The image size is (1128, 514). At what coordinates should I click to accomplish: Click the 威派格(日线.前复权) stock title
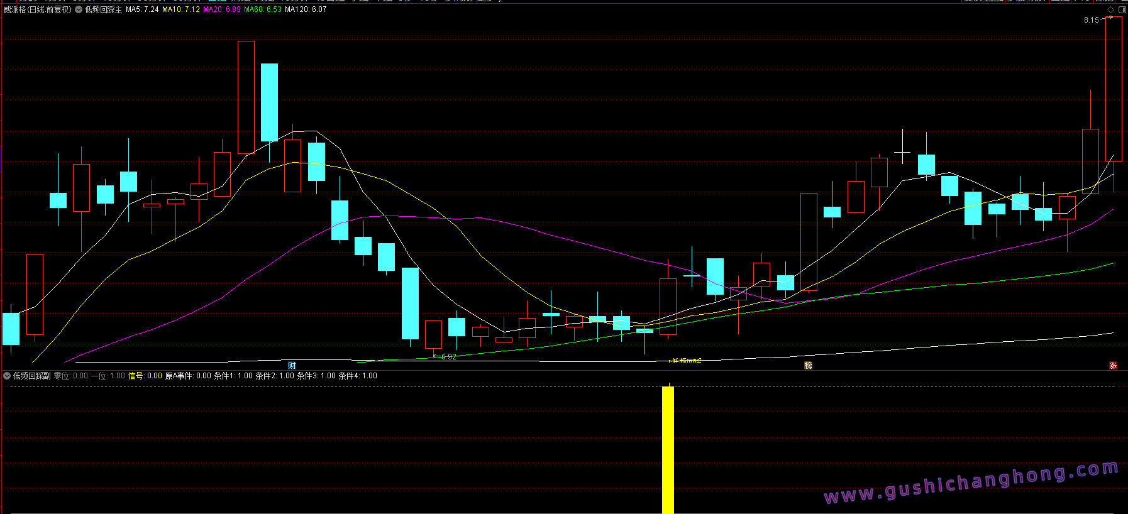coord(38,10)
